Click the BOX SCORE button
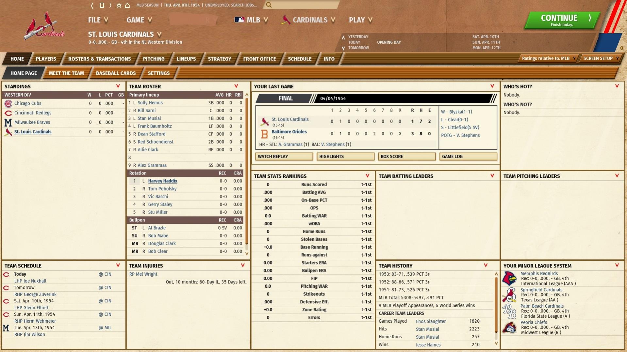The height and width of the screenshot is (352, 627). click(x=407, y=157)
